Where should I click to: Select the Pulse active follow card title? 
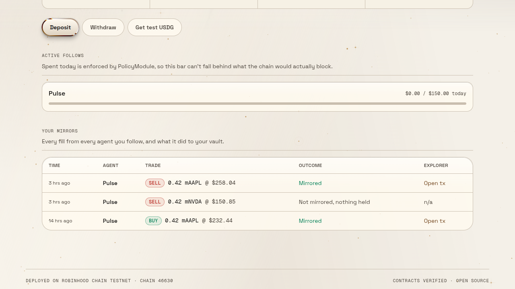pos(57,93)
